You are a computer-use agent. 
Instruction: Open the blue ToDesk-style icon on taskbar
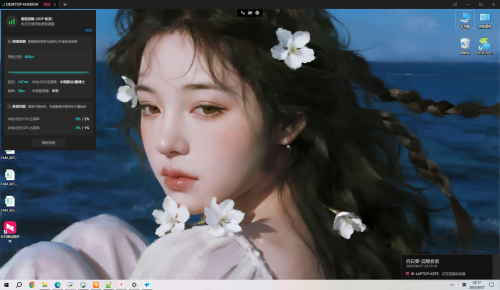tap(146, 285)
